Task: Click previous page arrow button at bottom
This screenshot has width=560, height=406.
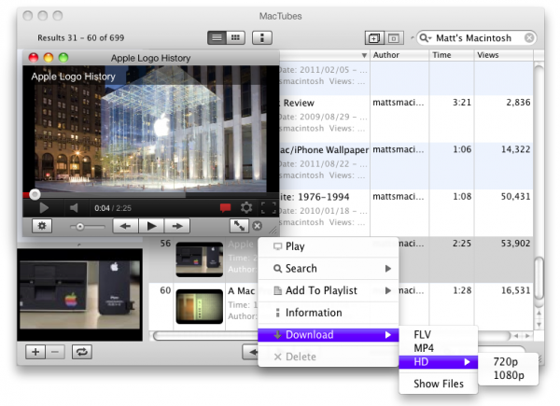Action: [x=250, y=352]
